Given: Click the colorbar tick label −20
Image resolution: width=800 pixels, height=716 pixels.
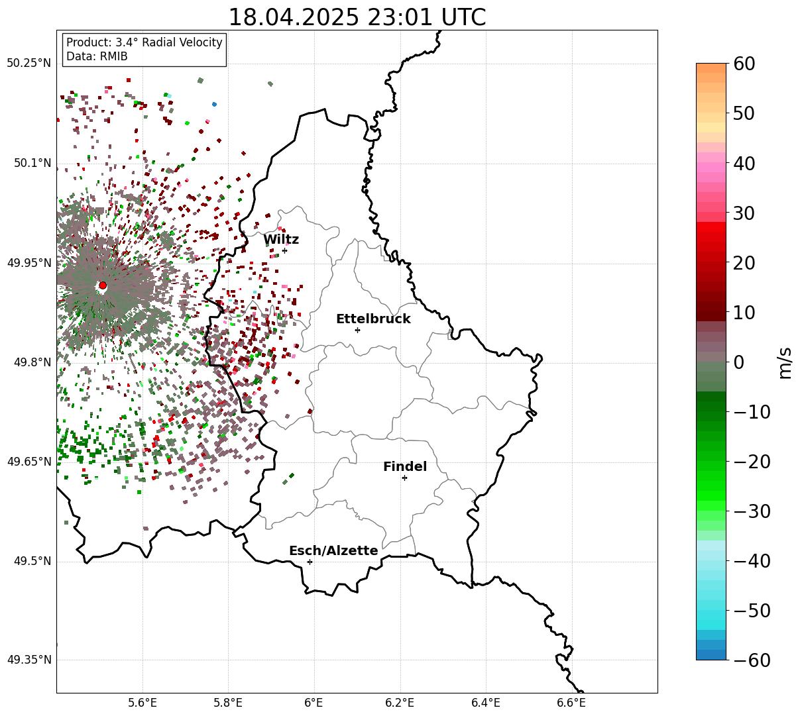Looking at the screenshot, I should pos(752,462).
